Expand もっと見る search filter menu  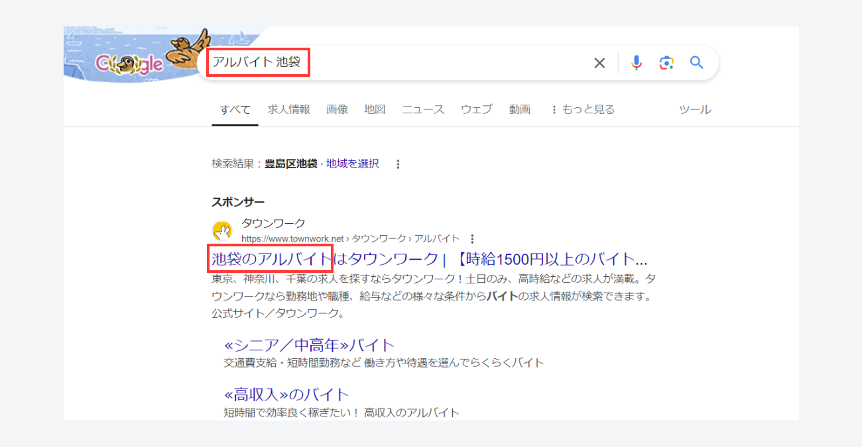tap(582, 109)
